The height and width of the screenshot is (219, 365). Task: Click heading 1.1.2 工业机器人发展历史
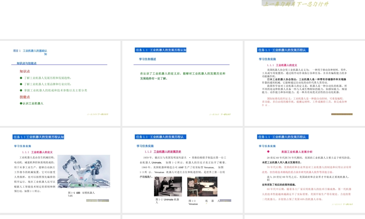point(163,152)
